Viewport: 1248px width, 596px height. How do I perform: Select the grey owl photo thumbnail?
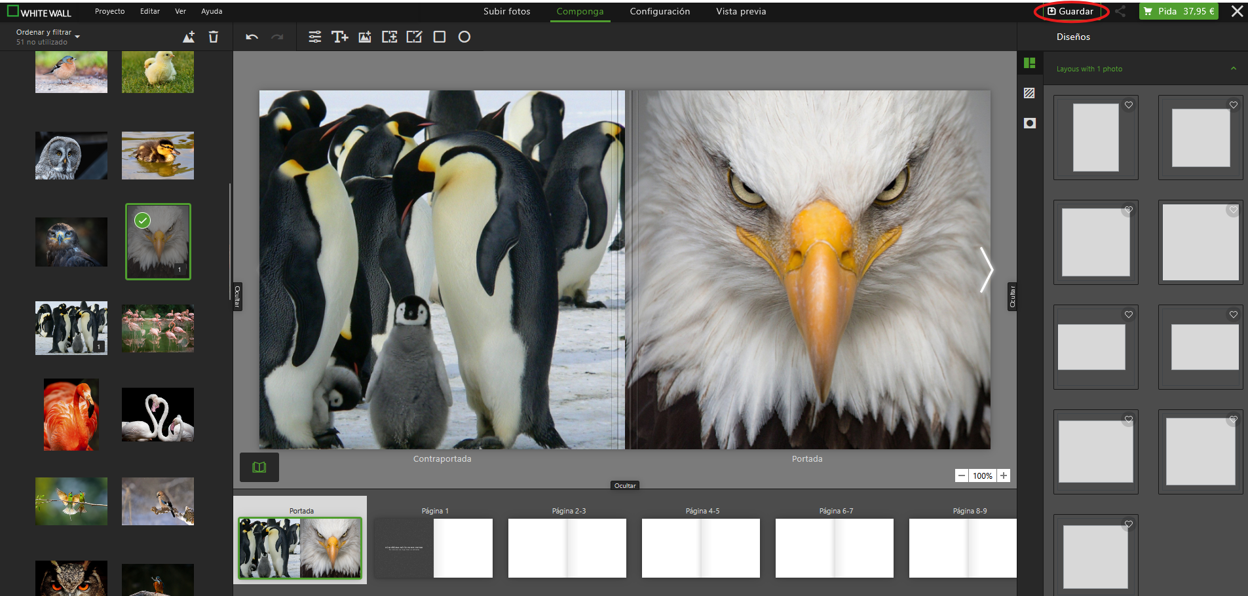71,156
